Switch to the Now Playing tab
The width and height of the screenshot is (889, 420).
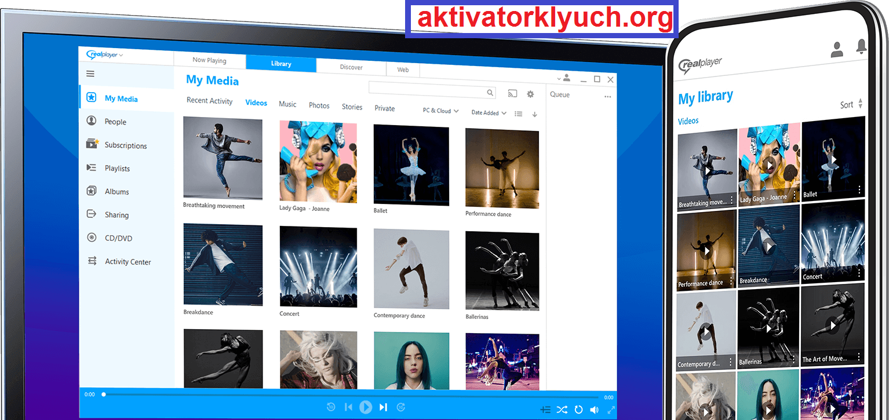(x=209, y=60)
